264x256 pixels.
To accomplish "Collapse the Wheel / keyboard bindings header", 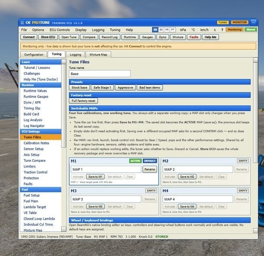I will (160, 220).
